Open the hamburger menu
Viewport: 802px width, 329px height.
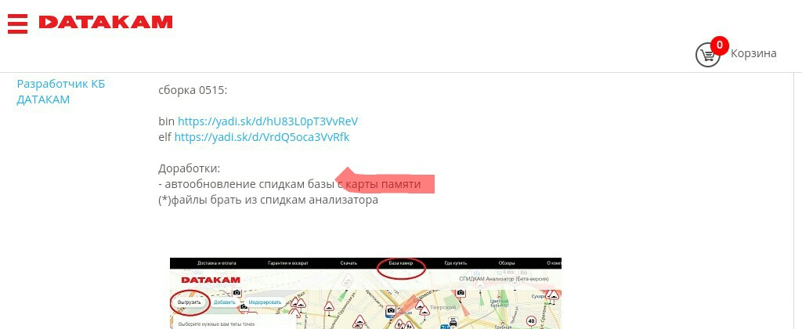point(17,23)
